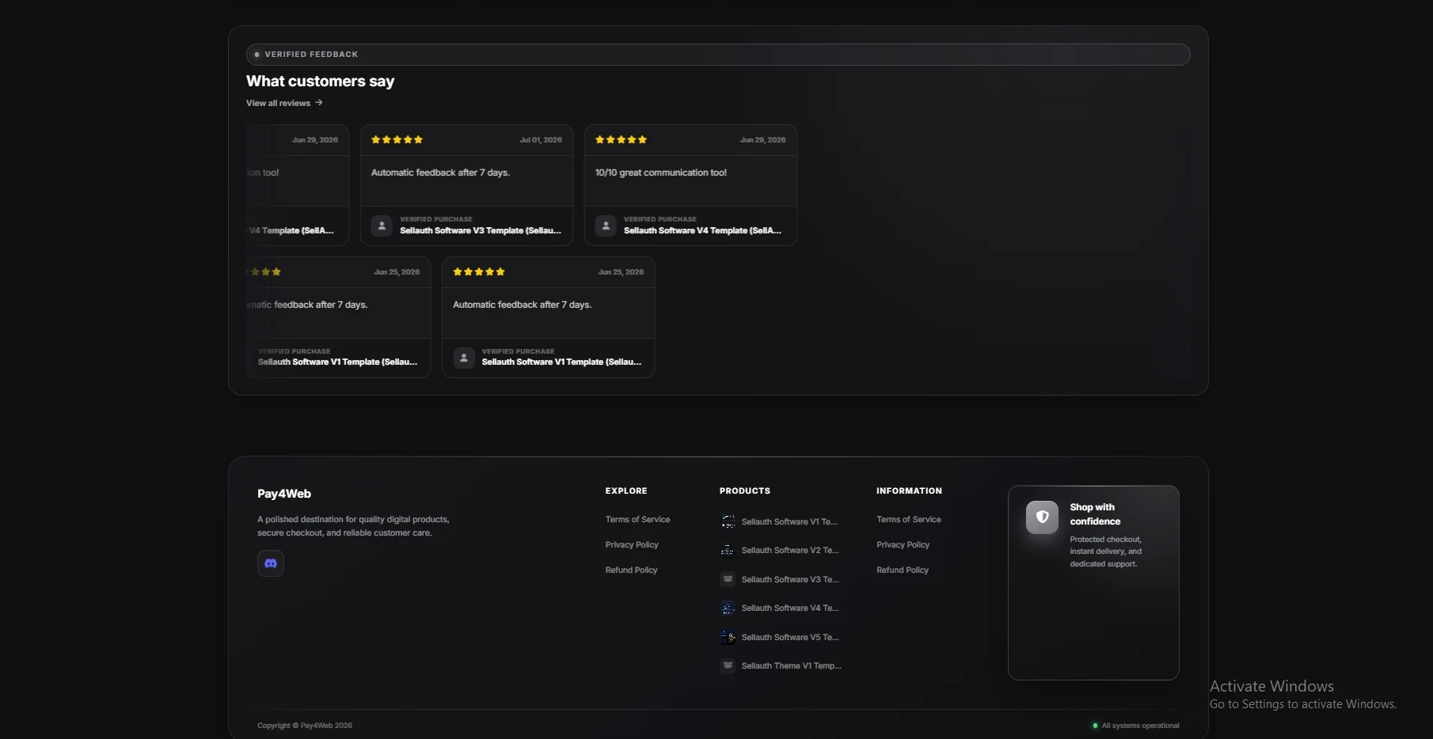Open the Discord icon under Pay4Web
The image size is (1433, 739).
click(x=271, y=563)
